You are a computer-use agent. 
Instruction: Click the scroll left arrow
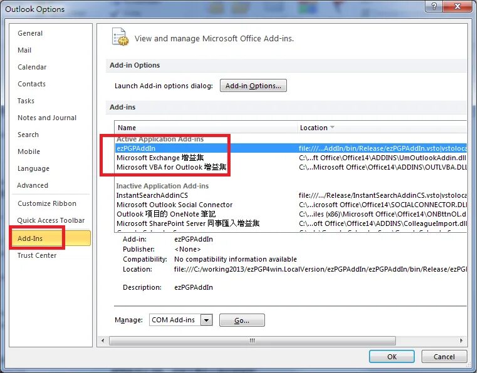(x=103, y=340)
